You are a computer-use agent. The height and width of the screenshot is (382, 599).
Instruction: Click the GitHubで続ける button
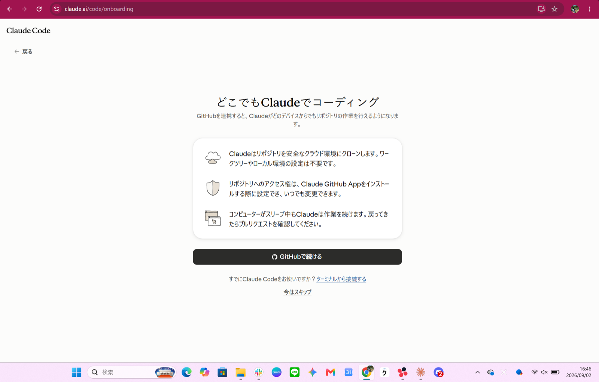297,257
